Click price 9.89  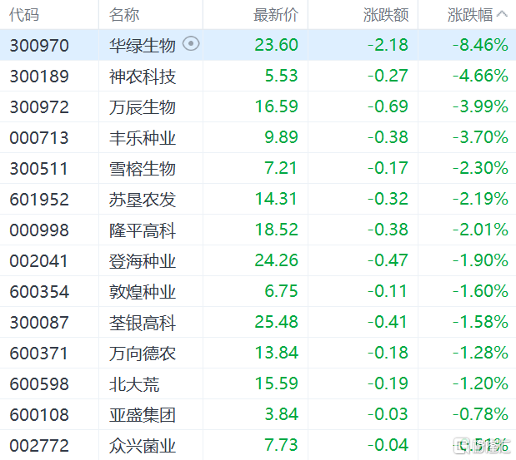coord(281,137)
